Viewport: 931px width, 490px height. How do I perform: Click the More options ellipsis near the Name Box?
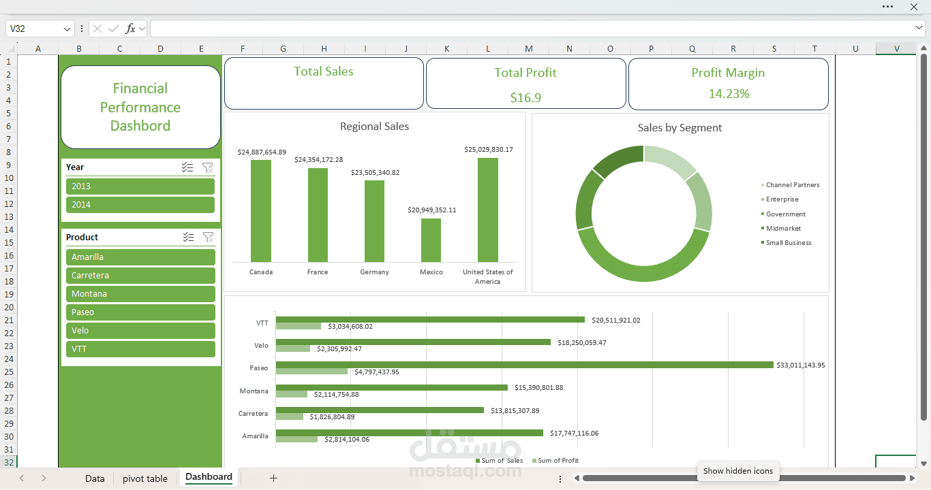81,29
